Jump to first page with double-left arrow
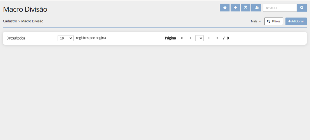The width and height of the screenshot is (310, 140). (182, 38)
